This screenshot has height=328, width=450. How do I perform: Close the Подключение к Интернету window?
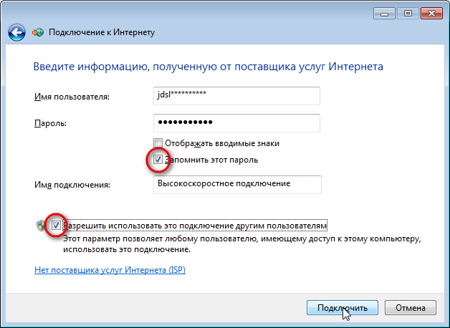tap(431, 14)
